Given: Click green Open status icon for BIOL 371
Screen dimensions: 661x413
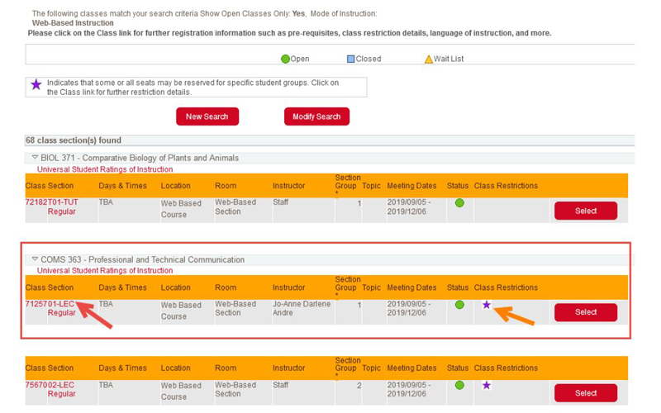Looking at the screenshot, I should (459, 203).
